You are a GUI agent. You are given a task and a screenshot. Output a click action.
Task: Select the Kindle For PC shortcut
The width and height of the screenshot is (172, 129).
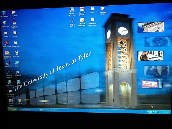coord(8,64)
